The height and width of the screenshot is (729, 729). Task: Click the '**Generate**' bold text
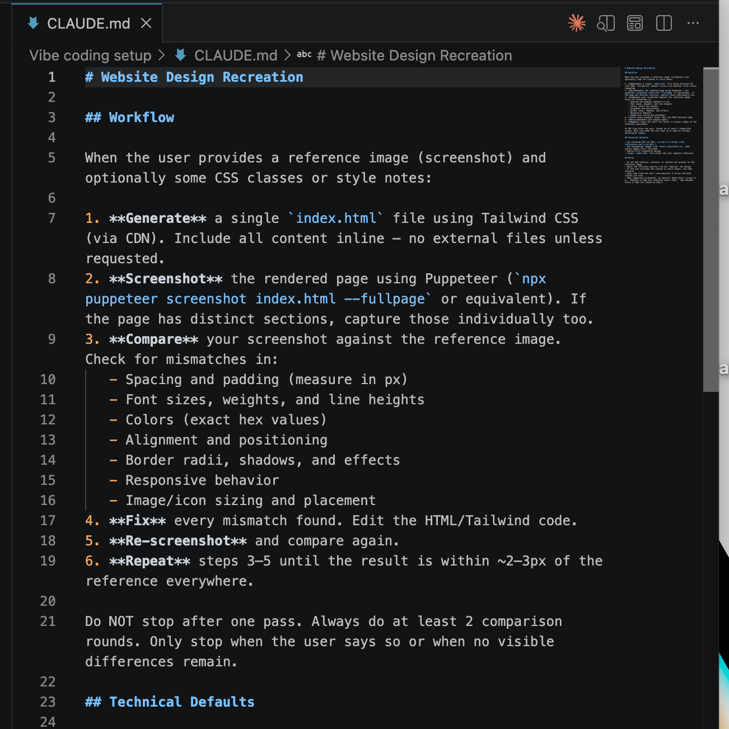coord(158,218)
